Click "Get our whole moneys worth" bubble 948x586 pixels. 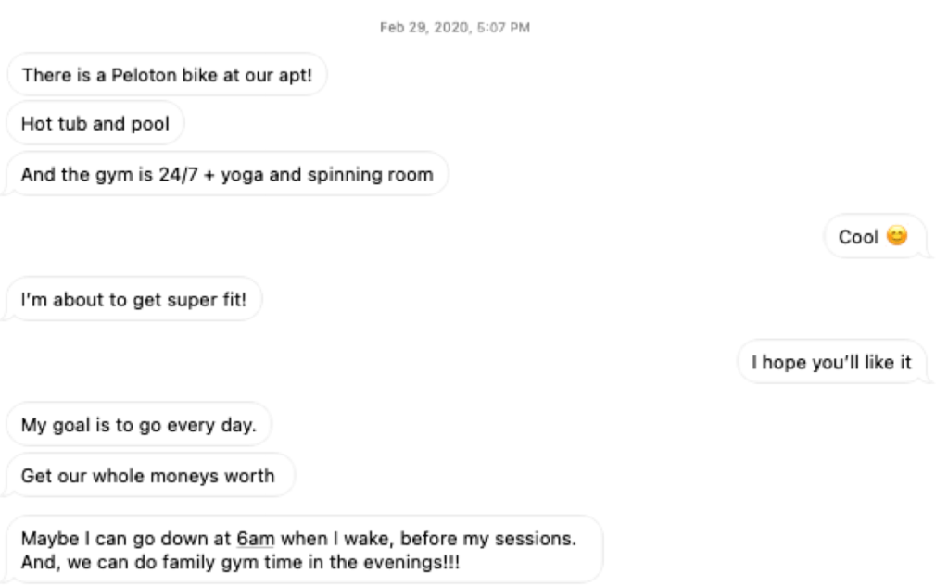click(148, 476)
